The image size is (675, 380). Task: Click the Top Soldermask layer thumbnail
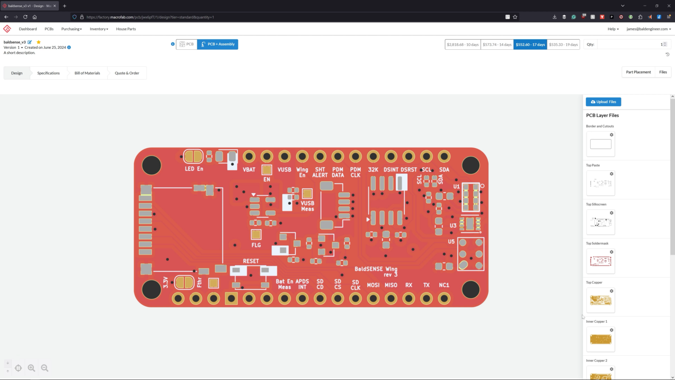click(600, 261)
